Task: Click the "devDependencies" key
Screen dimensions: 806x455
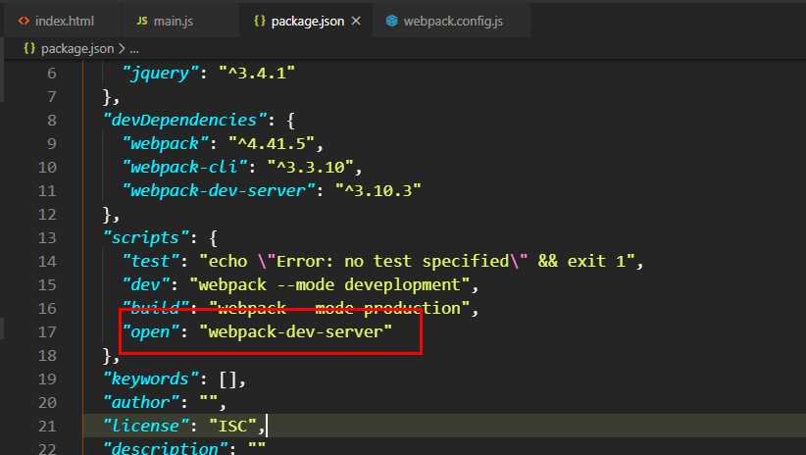Action: point(184,121)
